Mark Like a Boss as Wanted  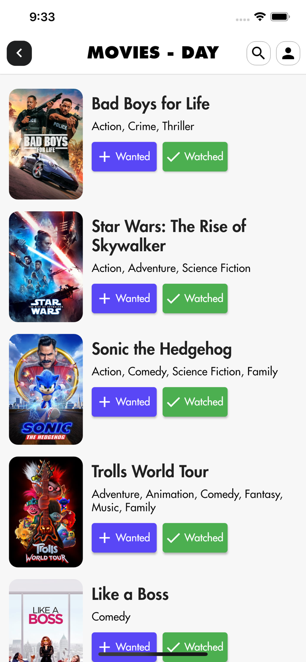point(124,647)
